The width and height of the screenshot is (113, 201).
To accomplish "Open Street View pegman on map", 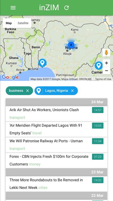I will [106, 53].
